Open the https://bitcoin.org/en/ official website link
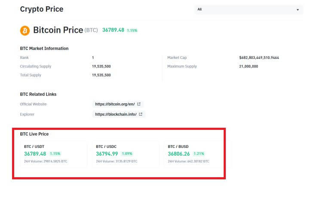The image size is (323, 200). tap(115, 104)
